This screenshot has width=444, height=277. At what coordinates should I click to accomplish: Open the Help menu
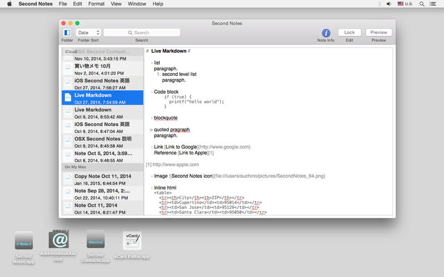point(158,4)
